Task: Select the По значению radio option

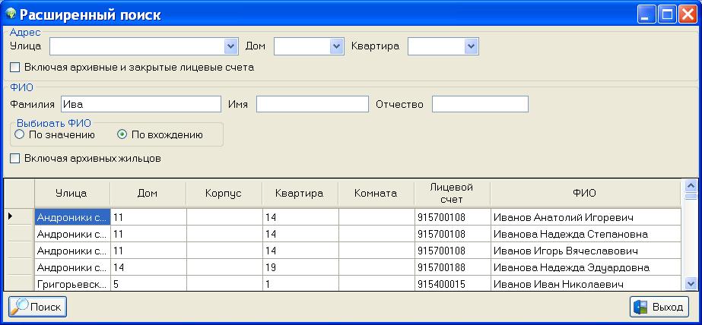Action: (20, 134)
